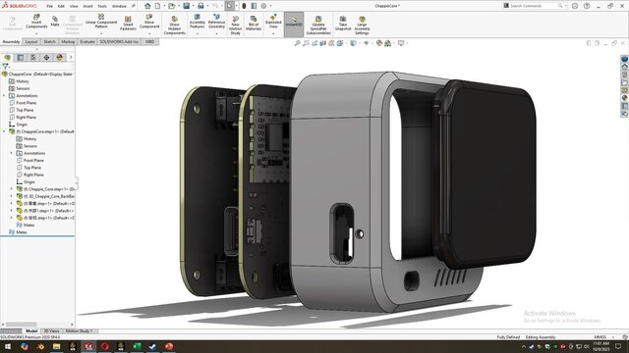Image resolution: width=629 pixels, height=353 pixels.
Task: Open the Insert menu
Action: coord(87,6)
